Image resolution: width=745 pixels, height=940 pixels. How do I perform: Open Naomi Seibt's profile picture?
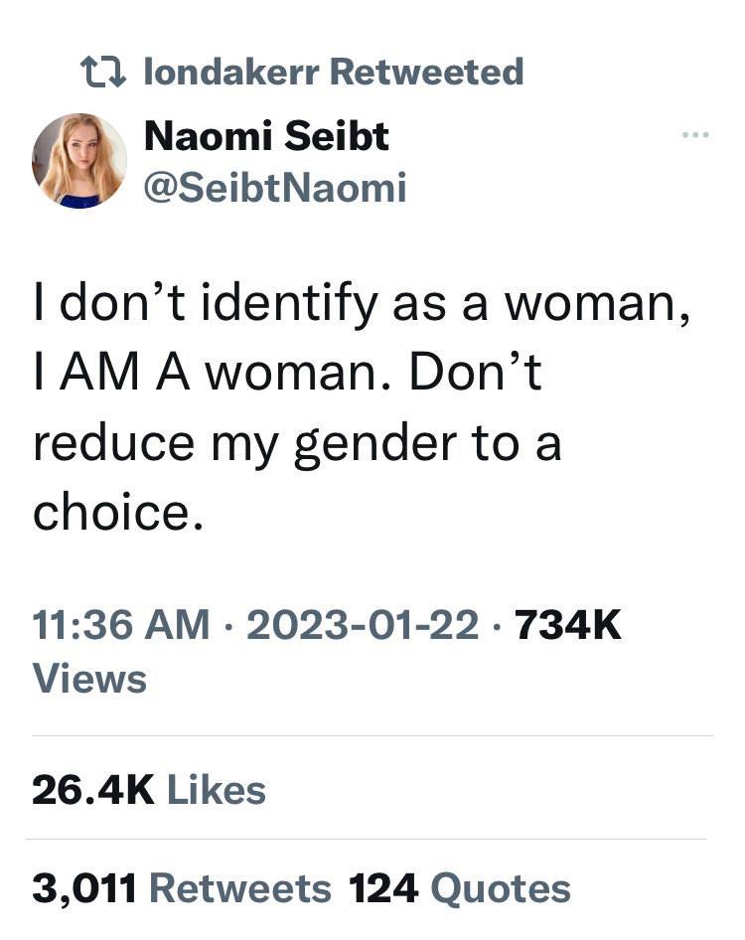[x=79, y=161]
